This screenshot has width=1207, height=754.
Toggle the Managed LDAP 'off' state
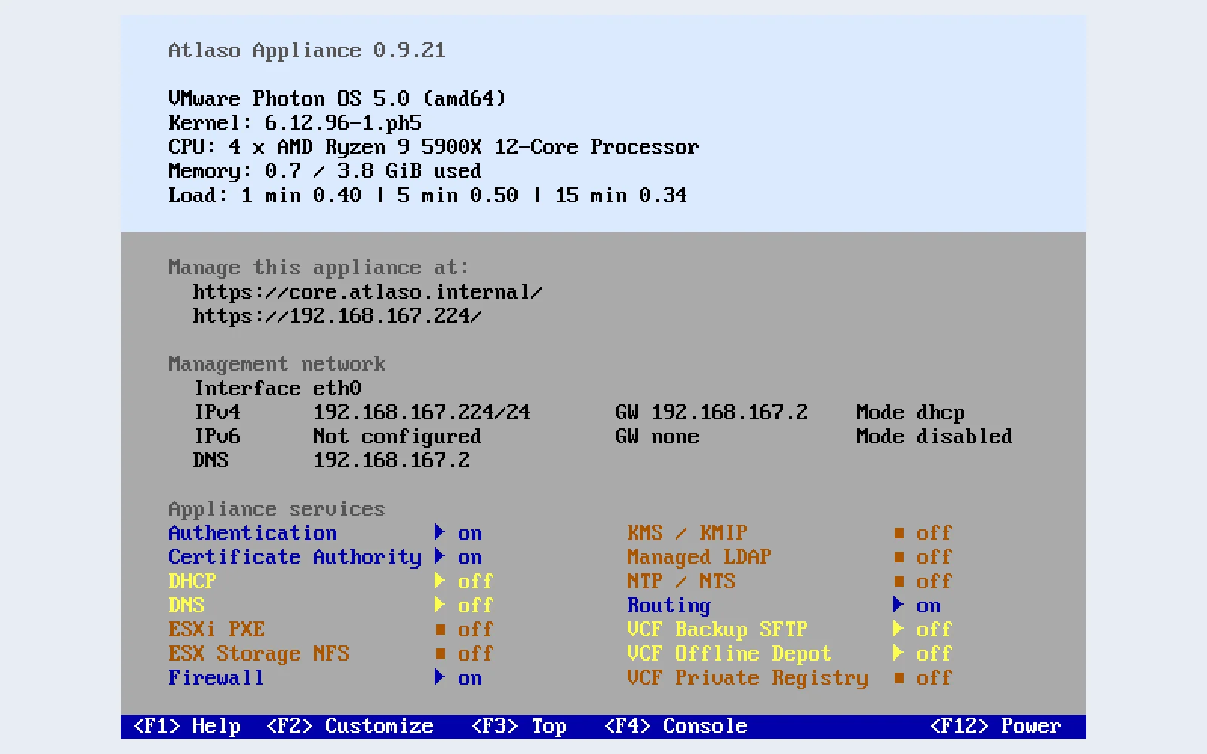coord(935,556)
